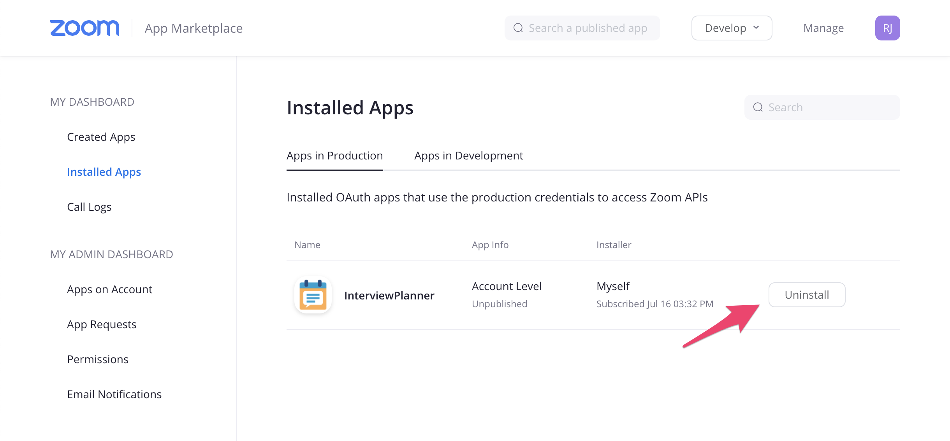The width and height of the screenshot is (950, 441).
Task: Click the Search a published app field
Action: (x=582, y=28)
